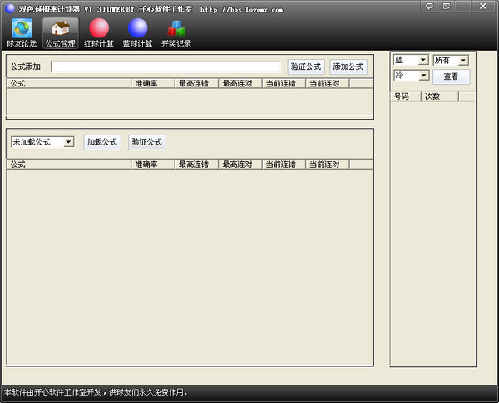The width and height of the screenshot is (499, 403).
Task: Click the status bar text about 开心软件工作室
Action: tap(96, 392)
